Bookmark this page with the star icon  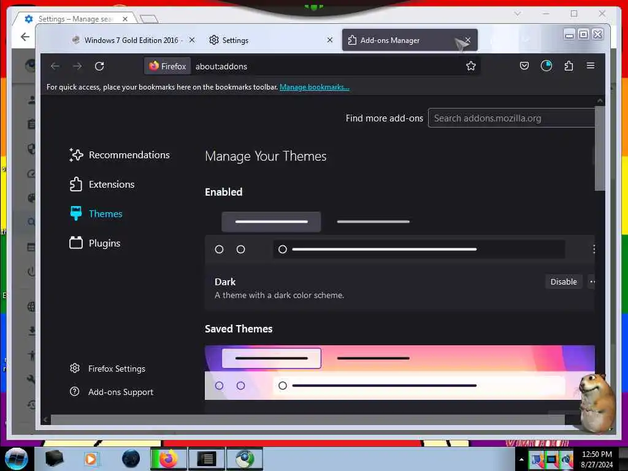pos(470,66)
